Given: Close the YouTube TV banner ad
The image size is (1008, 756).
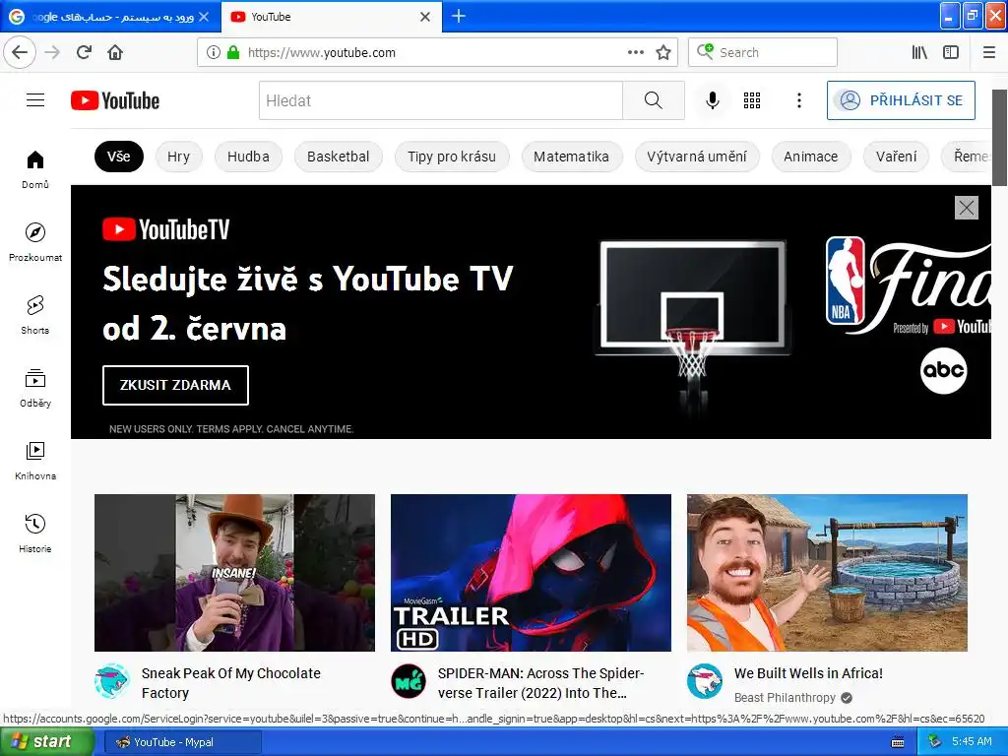Looking at the screenshot, I should pos(967,208).
